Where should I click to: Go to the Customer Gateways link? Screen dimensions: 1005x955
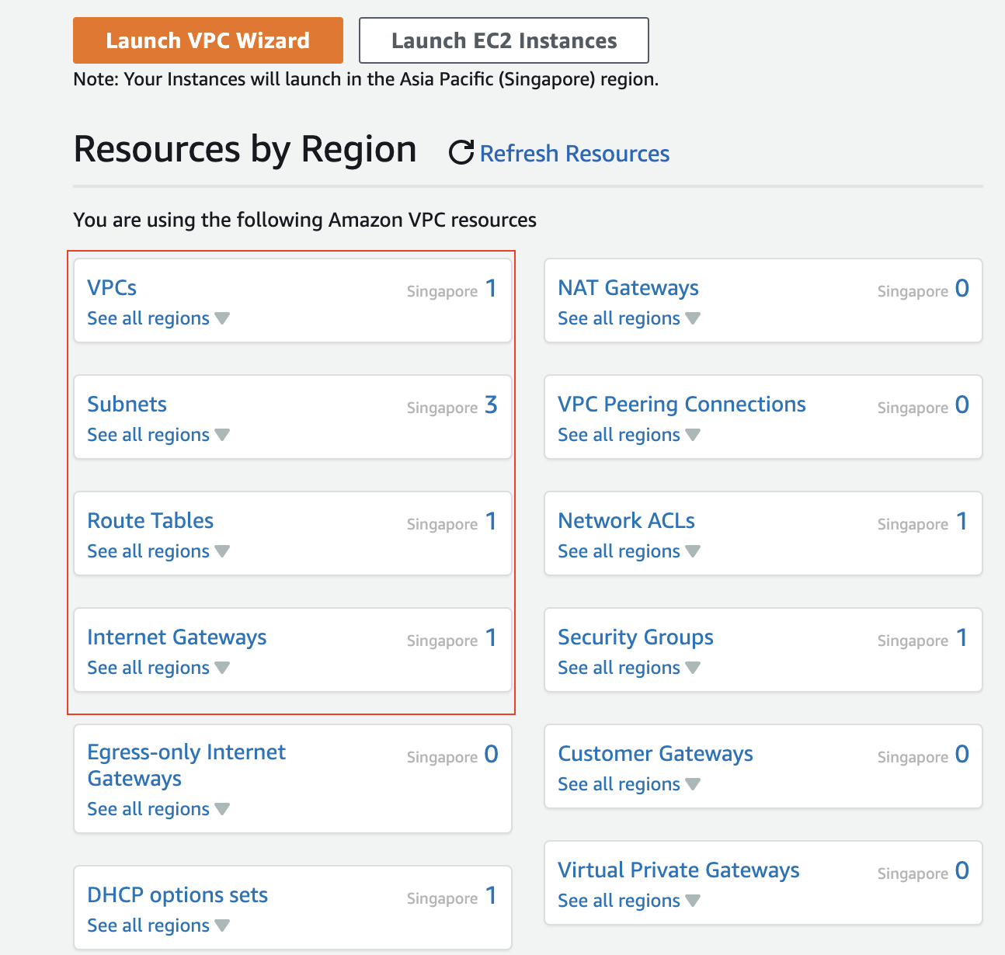655,754
